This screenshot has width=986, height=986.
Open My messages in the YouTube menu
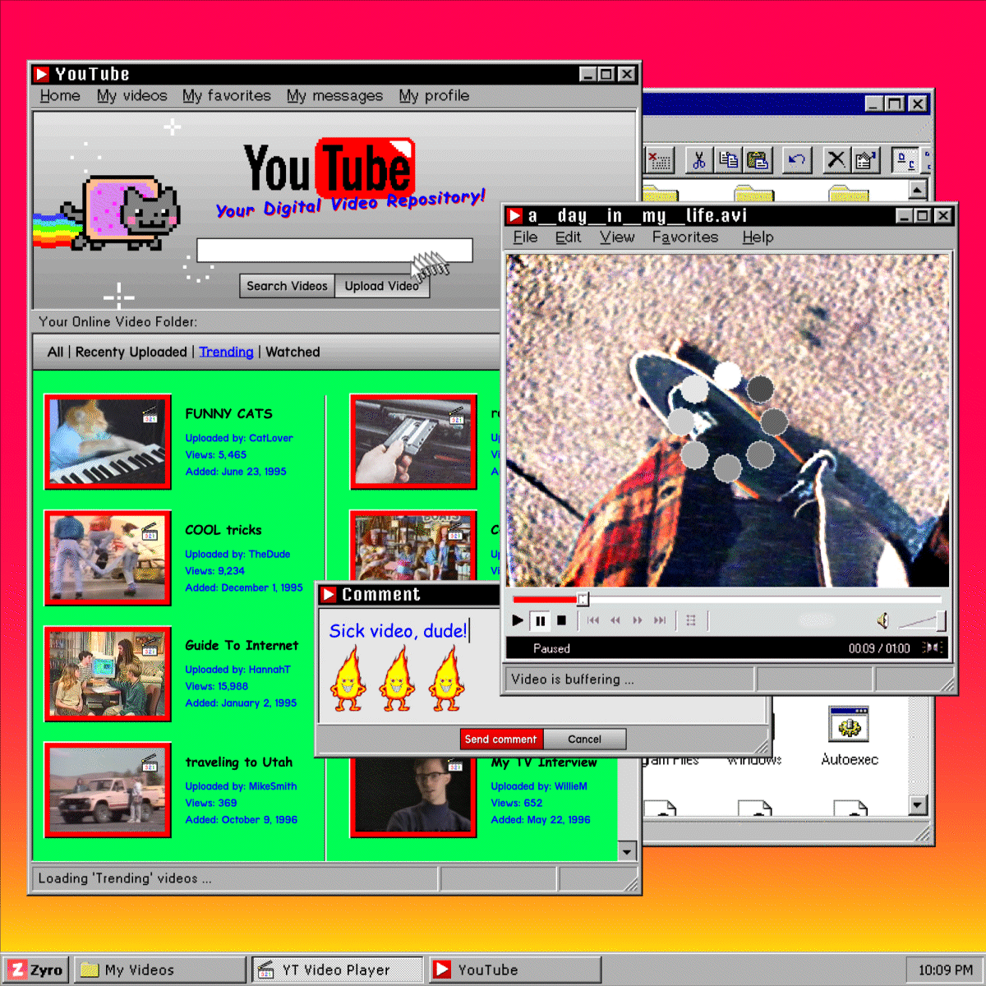point(334,95)
